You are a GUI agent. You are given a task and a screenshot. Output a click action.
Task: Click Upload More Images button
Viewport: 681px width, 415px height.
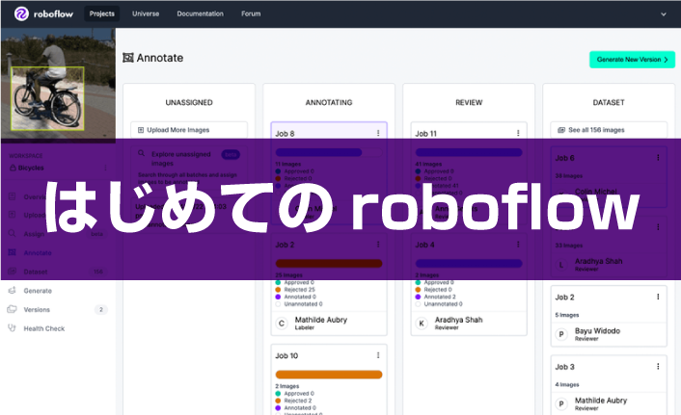point(189,130)
